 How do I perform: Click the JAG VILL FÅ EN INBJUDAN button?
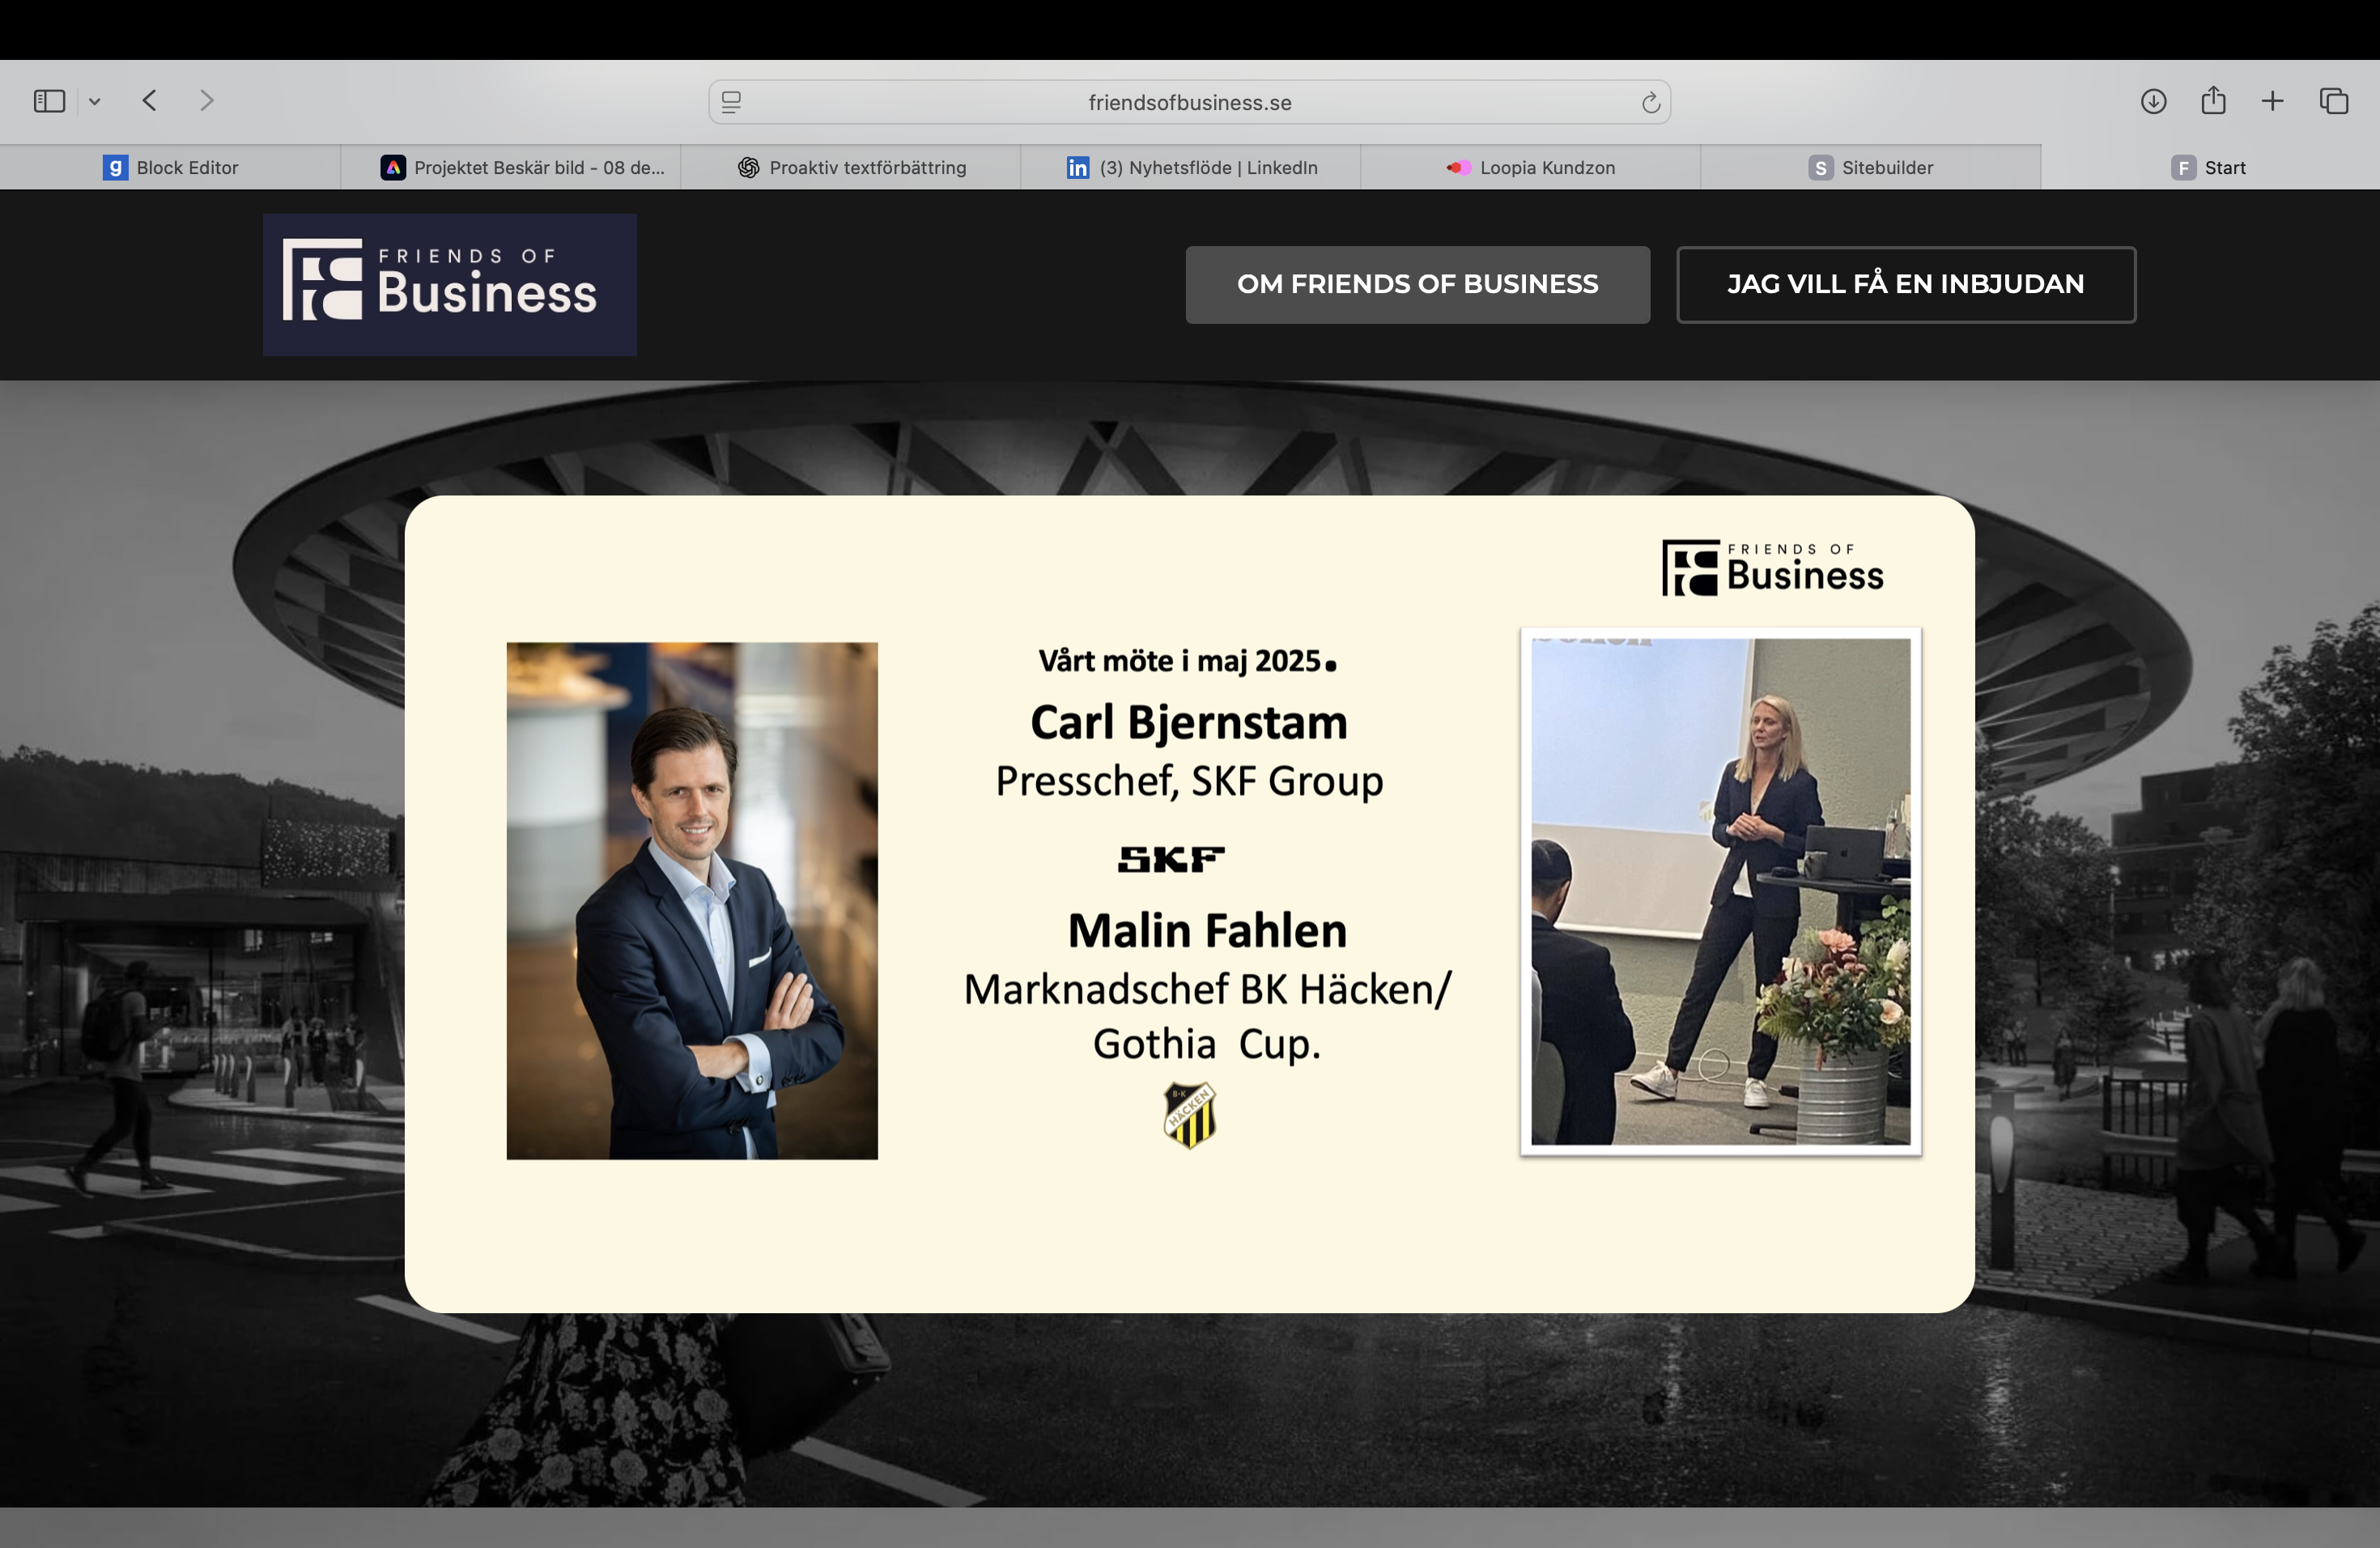point(1905,284)
